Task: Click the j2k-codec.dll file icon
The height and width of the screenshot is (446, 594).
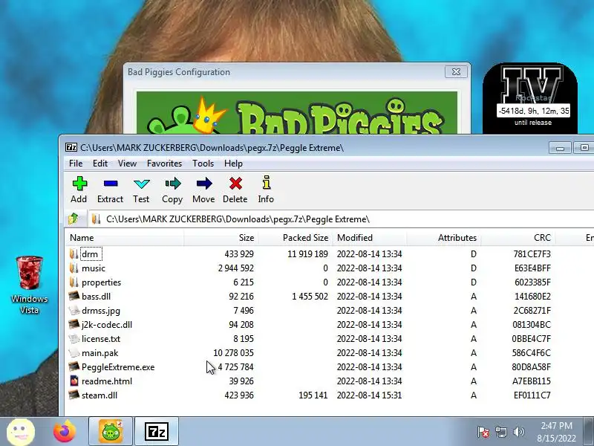Action: coord(74,324)
